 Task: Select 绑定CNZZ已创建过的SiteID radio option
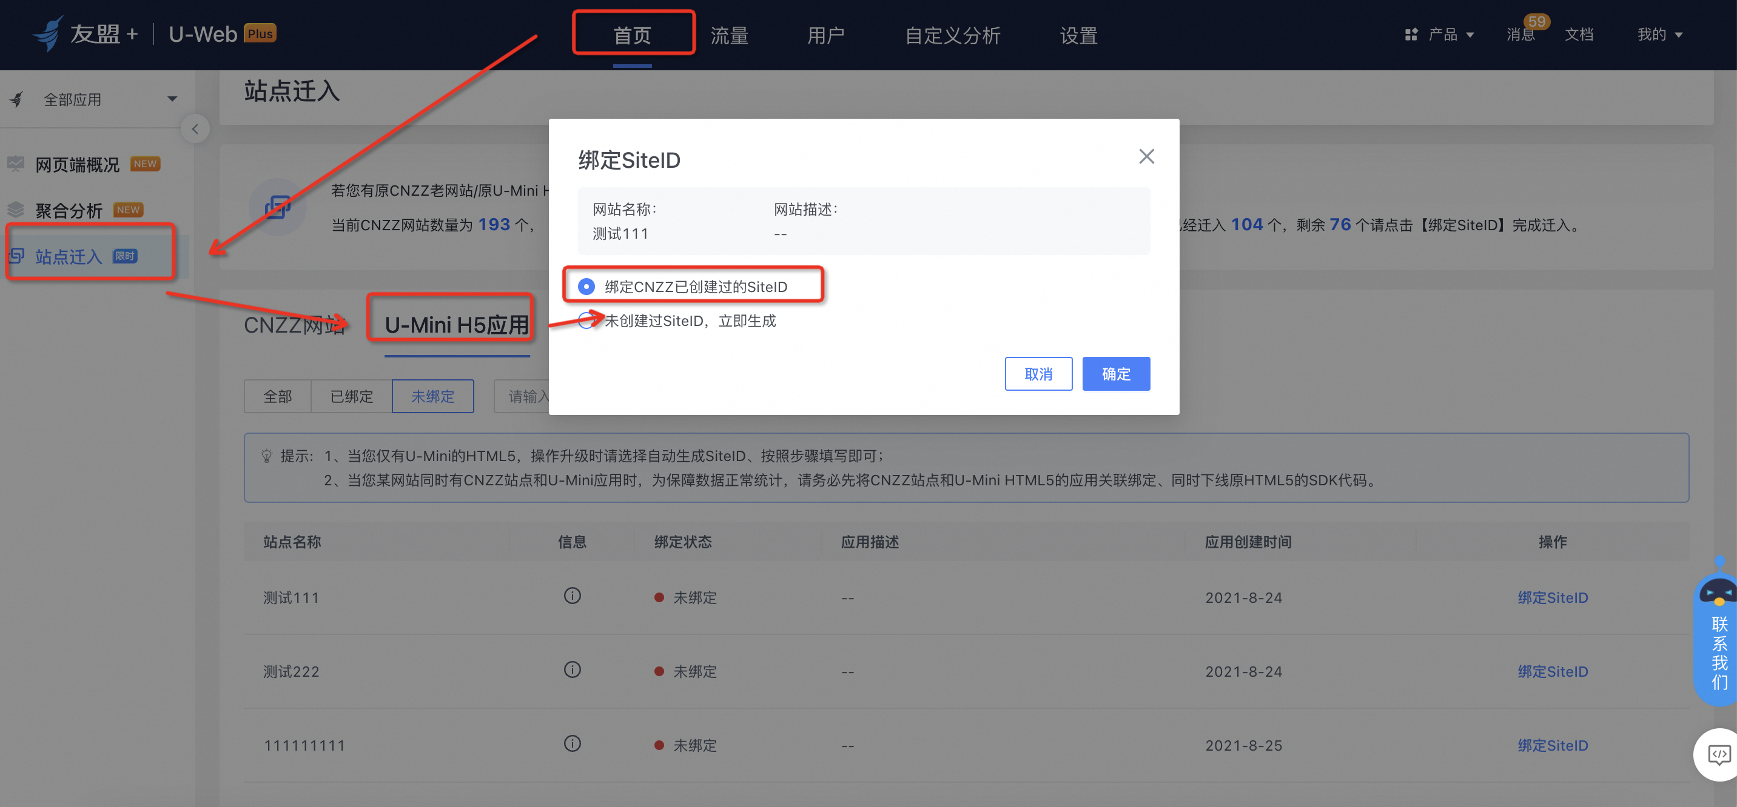pos(586,287)
